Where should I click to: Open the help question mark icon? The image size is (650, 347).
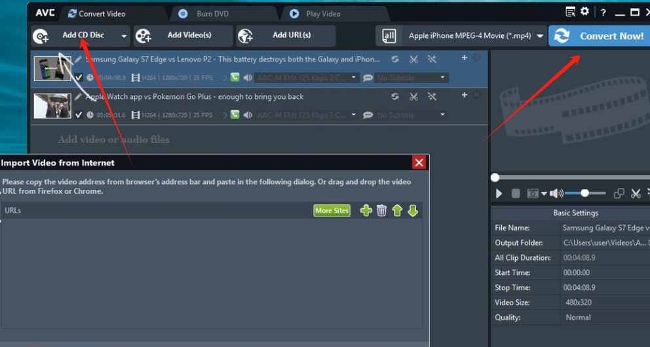603,13
